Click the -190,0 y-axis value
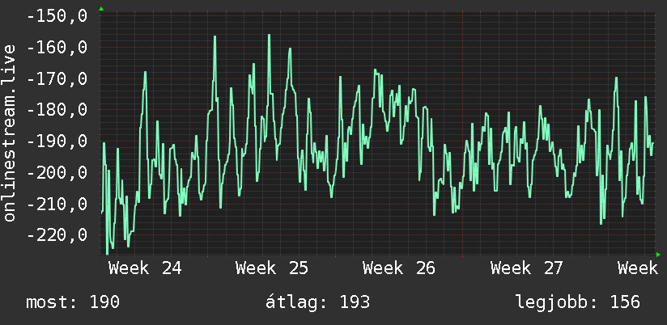Viewport: 667px width, 325px height. [57, 141]
